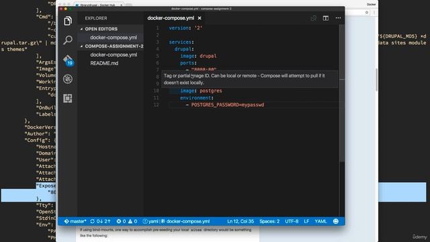Viewport: 430px width, 242px height.
Task: Open docker-compose.yml in COMPOSE-ASSIGNMENT-2 folder
Action: [x=114, y=54]
